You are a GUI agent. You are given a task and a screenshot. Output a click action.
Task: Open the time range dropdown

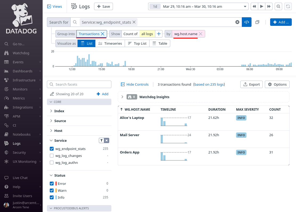(x=245, y=6)
